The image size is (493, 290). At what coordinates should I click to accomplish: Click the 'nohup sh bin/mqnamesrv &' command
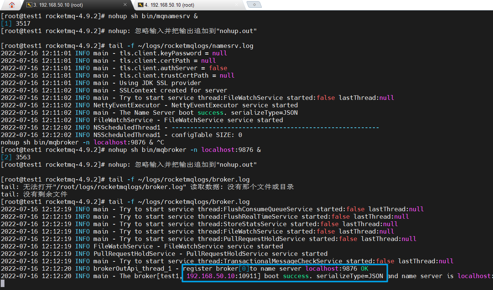tap(153, 16)
